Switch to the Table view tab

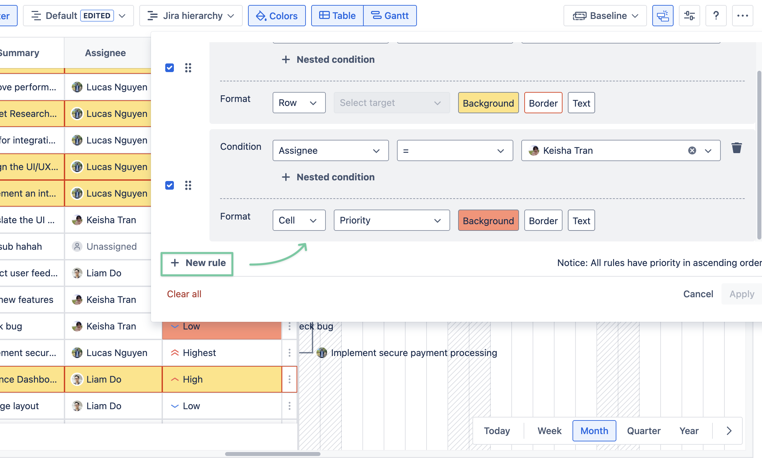pyautogui.click(x=337, y=16)
